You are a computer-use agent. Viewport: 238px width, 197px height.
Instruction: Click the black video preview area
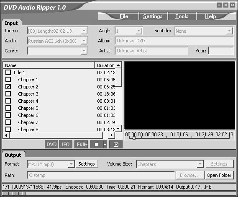point(180,96)
